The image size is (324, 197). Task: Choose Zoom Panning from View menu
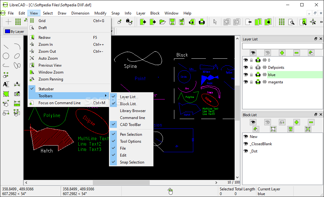69,79
